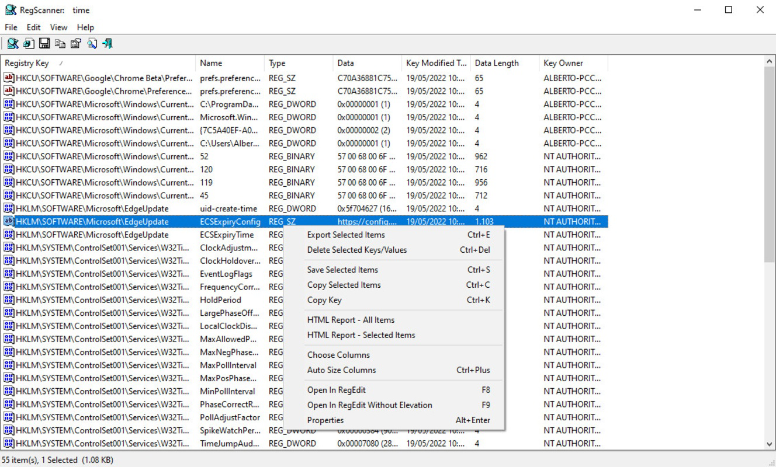Viewport: 776px width, 467px height.
Task: Select the FrequencyCorr... name cell
Action: 230,287
